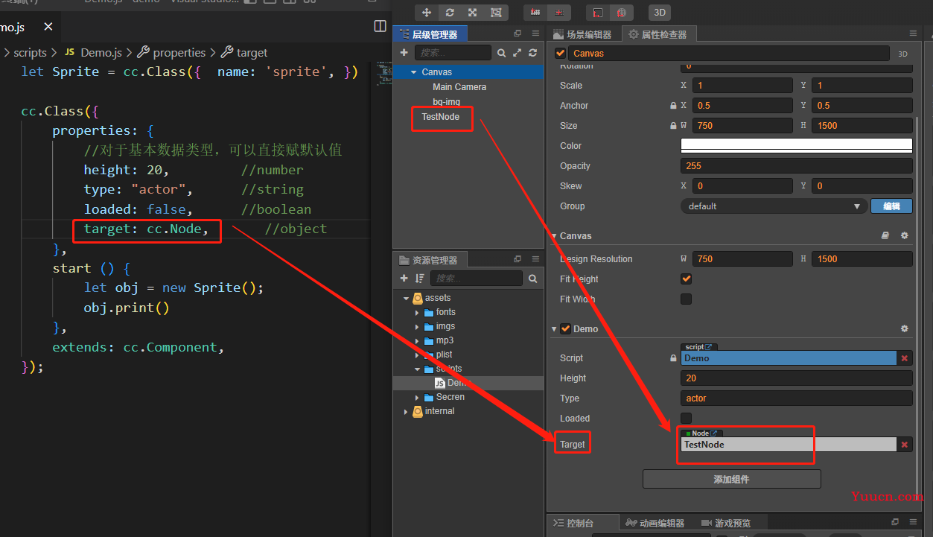Switch to the properties inspector tab
The image size is (933, 537).
tap(657, 34)
